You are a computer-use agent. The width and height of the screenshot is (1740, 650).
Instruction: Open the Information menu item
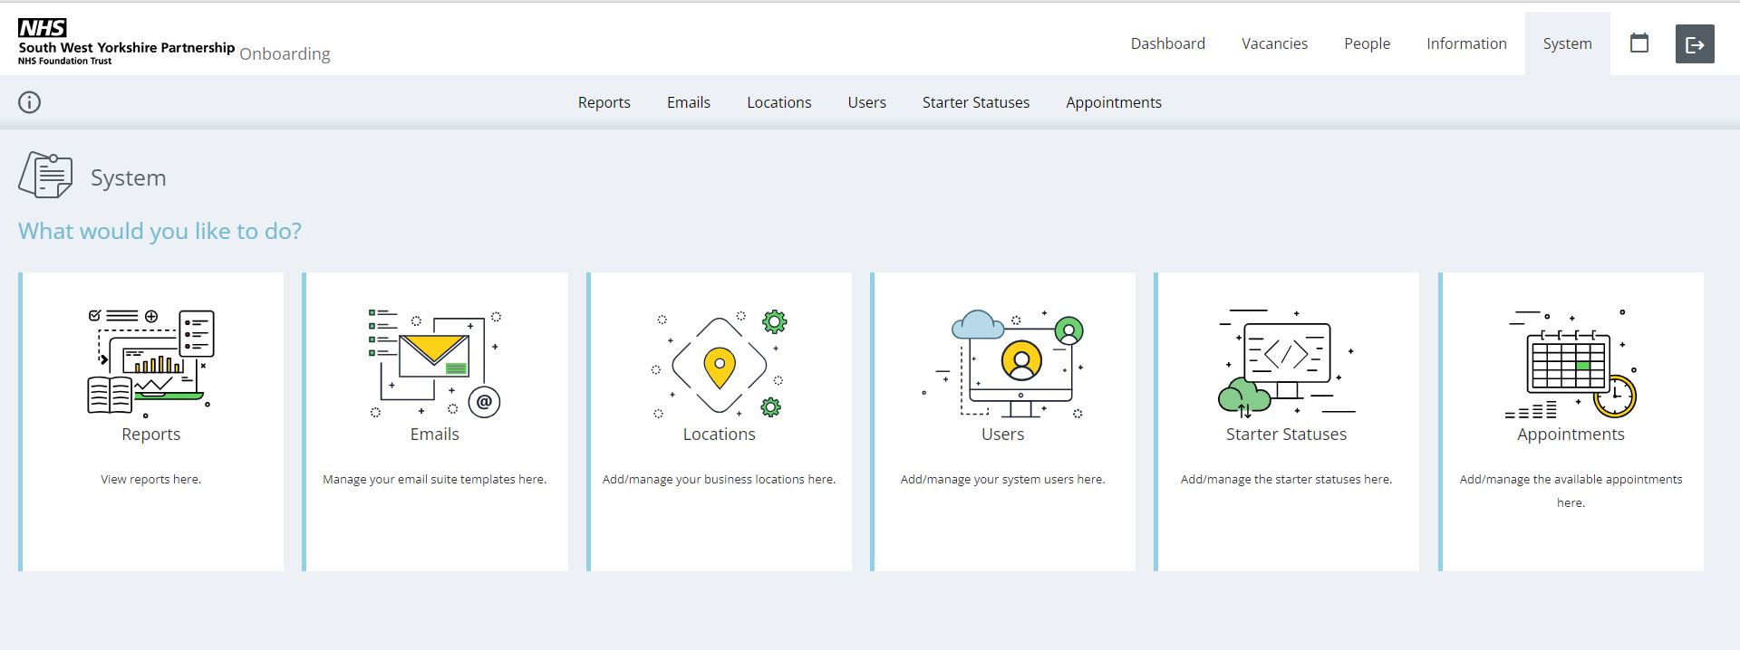[1465, 43]
